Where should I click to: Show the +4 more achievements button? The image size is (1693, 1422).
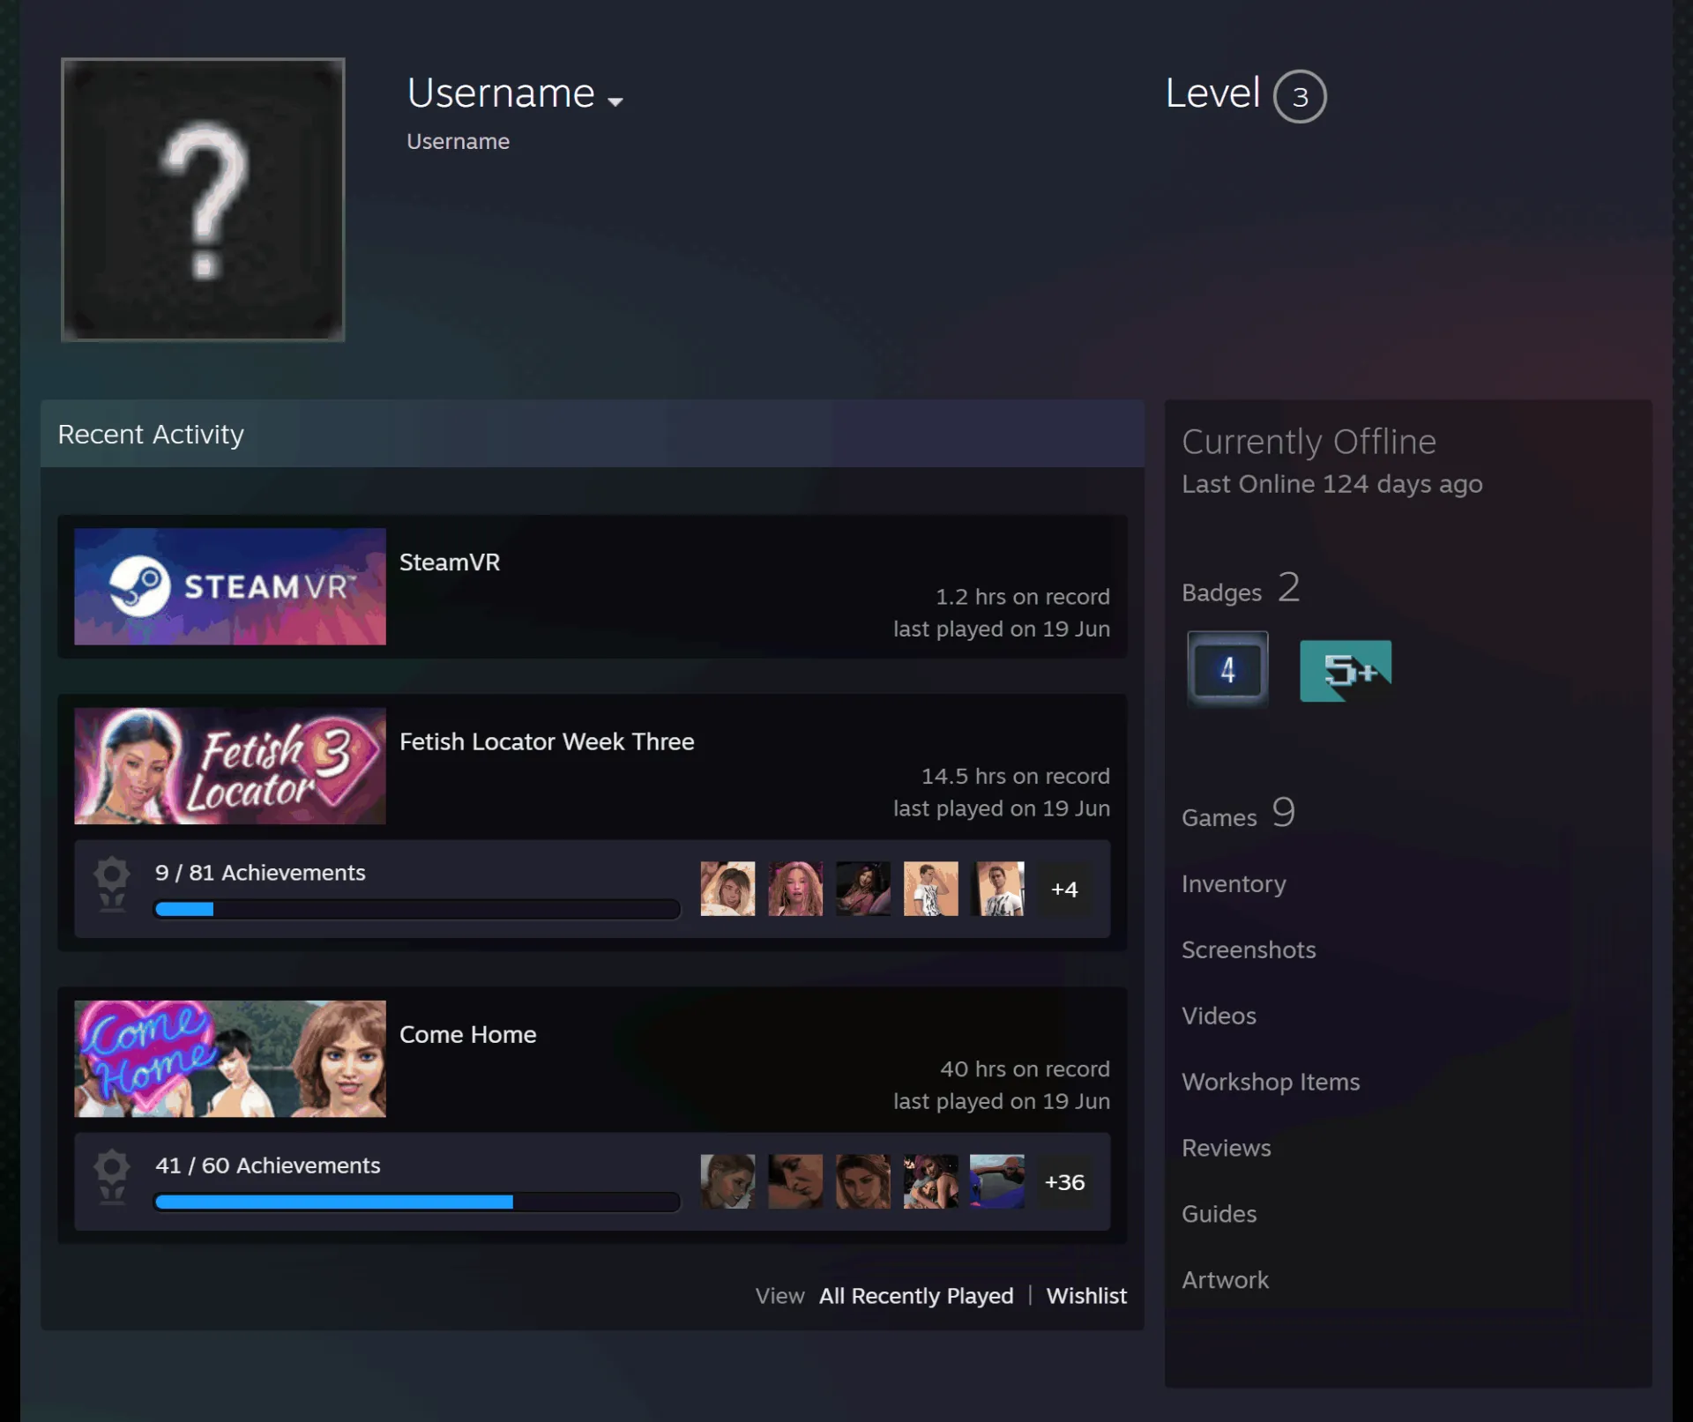point(1064,890)
